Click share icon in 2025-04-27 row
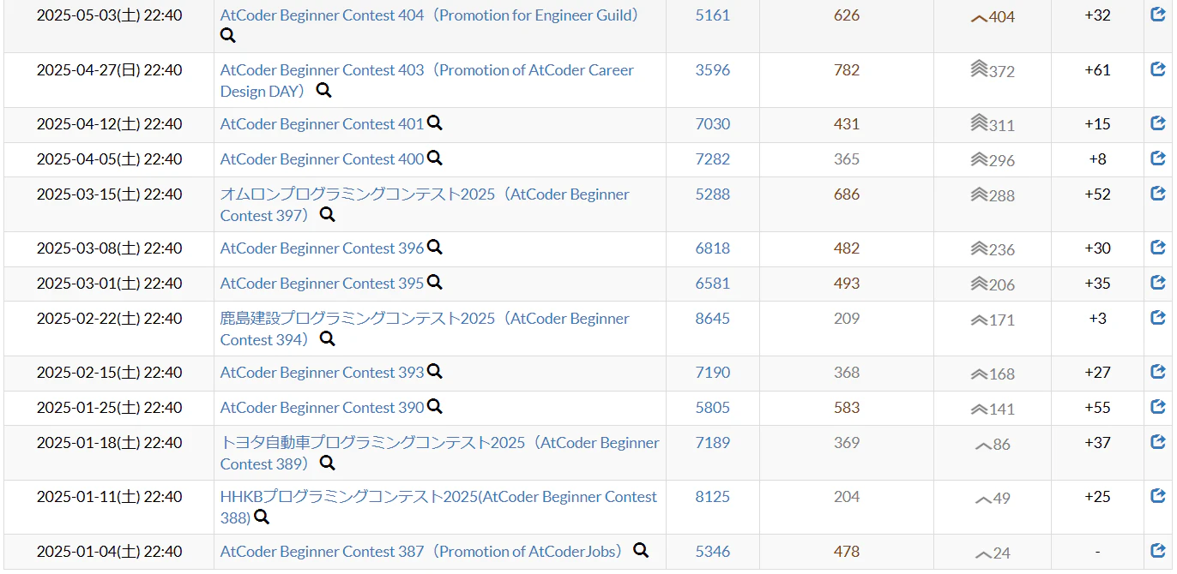This screenshot has height=574, width=1177. point(1158,69)
